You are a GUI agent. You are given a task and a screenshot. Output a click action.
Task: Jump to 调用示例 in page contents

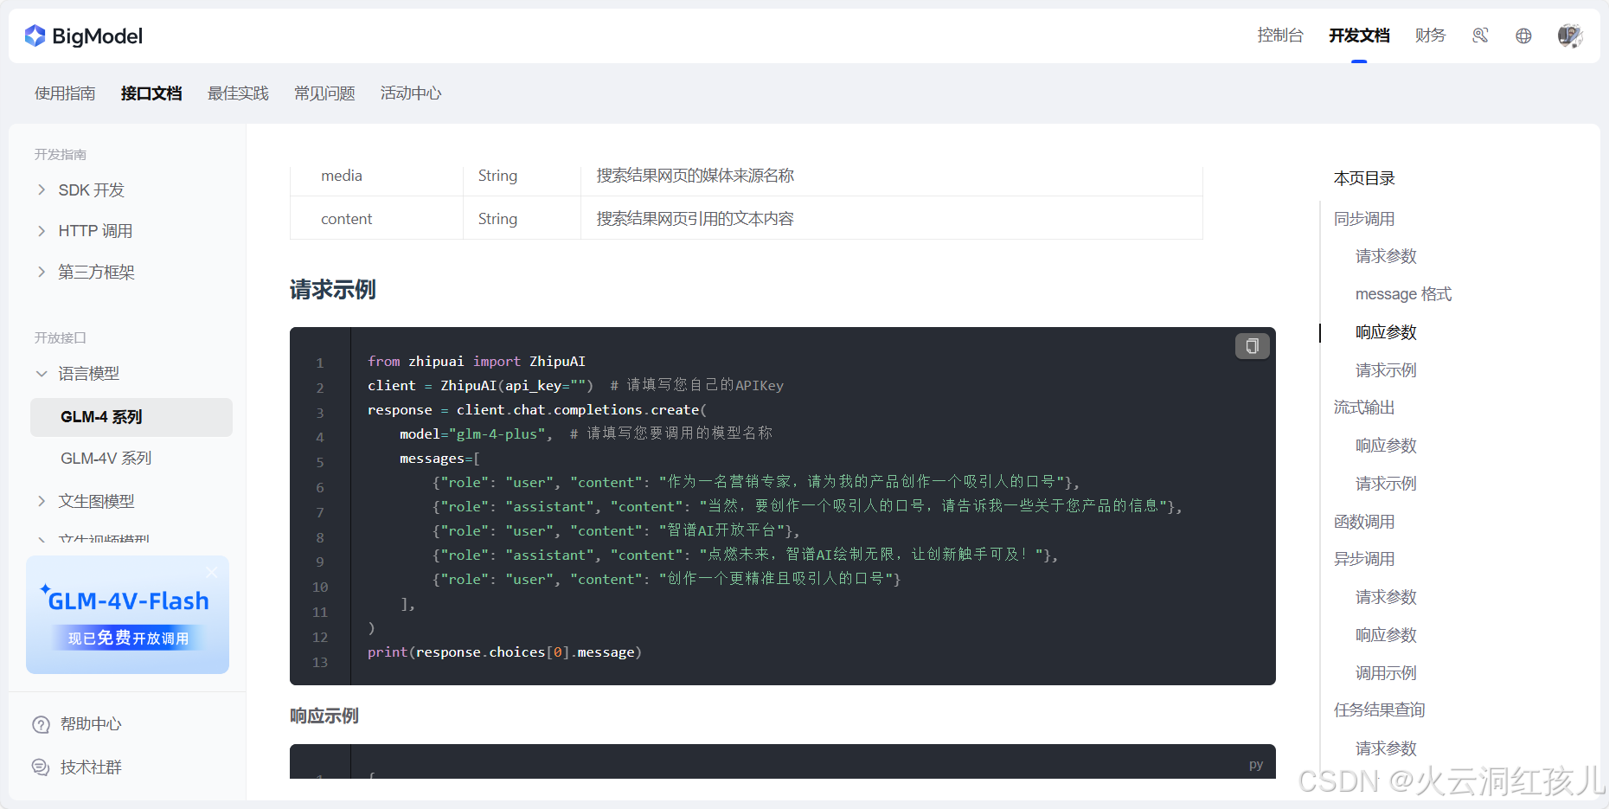[1386, 673]
